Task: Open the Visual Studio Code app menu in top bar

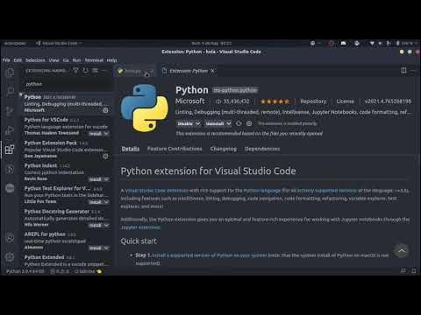Action: point(60,43)
